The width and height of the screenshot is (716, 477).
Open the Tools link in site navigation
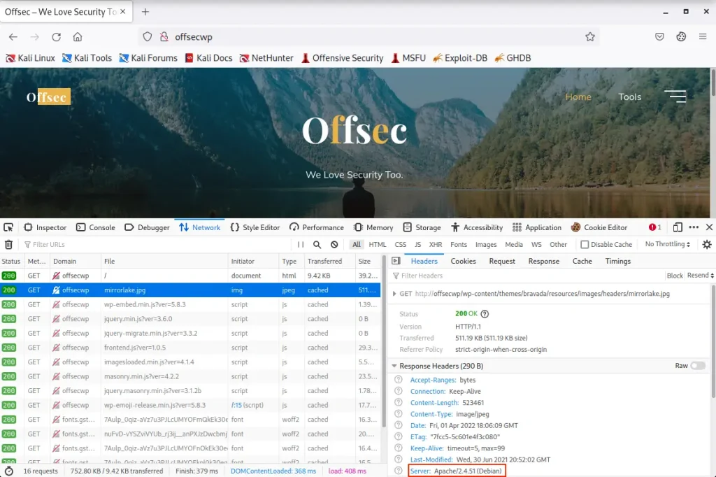click(x=629, y=97)
